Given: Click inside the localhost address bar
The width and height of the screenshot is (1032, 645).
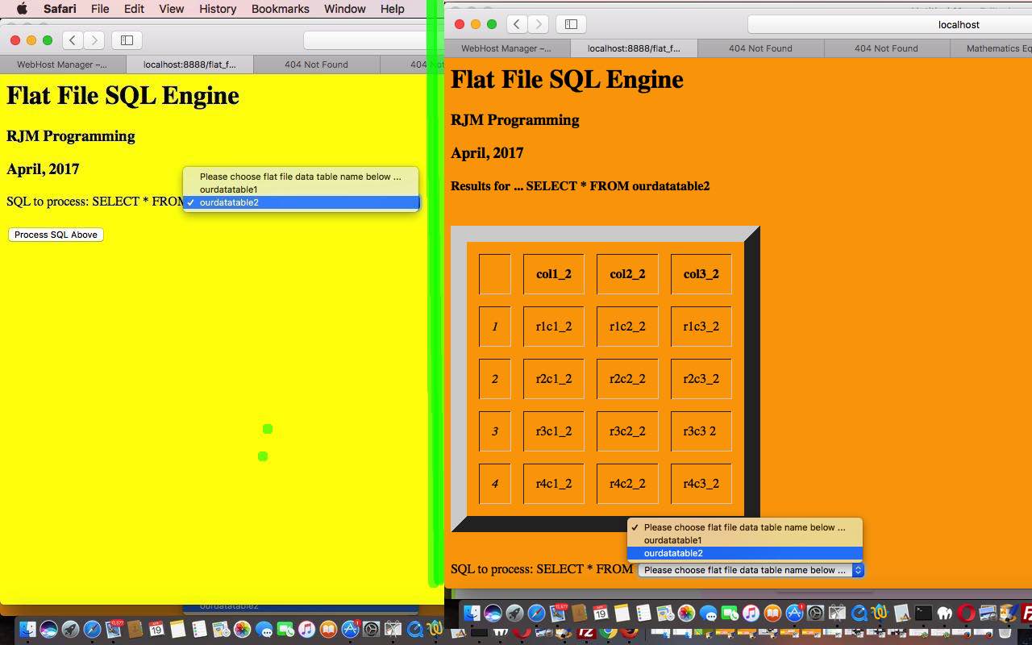Looking at the screenshot, I should tap(959, 24).
